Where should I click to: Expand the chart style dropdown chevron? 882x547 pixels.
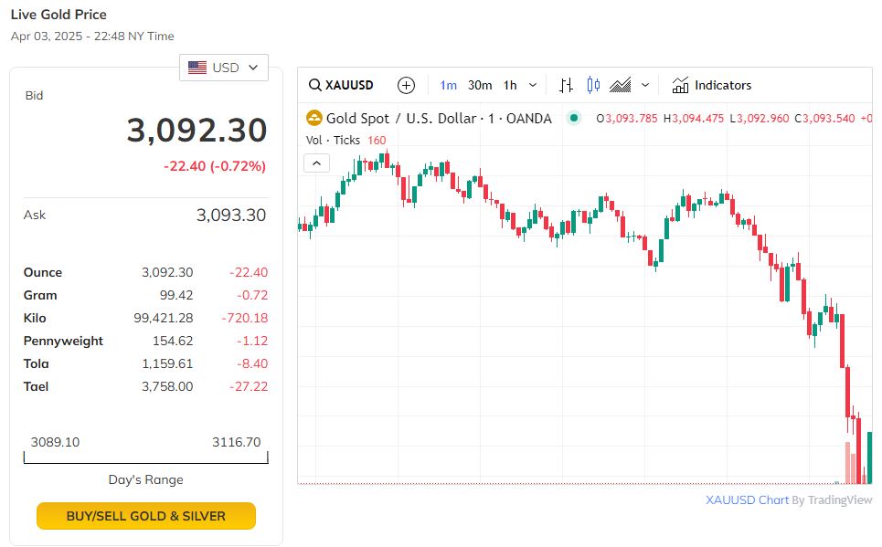[x=645, y=85]
